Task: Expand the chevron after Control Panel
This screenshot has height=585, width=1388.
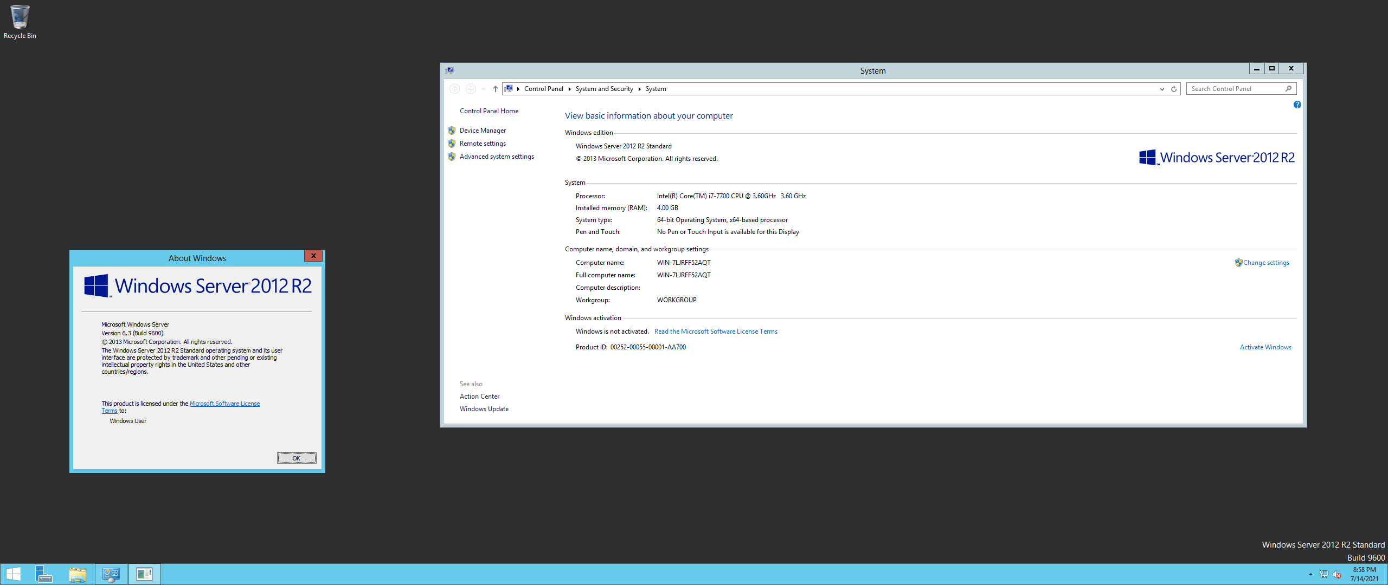Action: pyautogui.click(x=569, y=89)
